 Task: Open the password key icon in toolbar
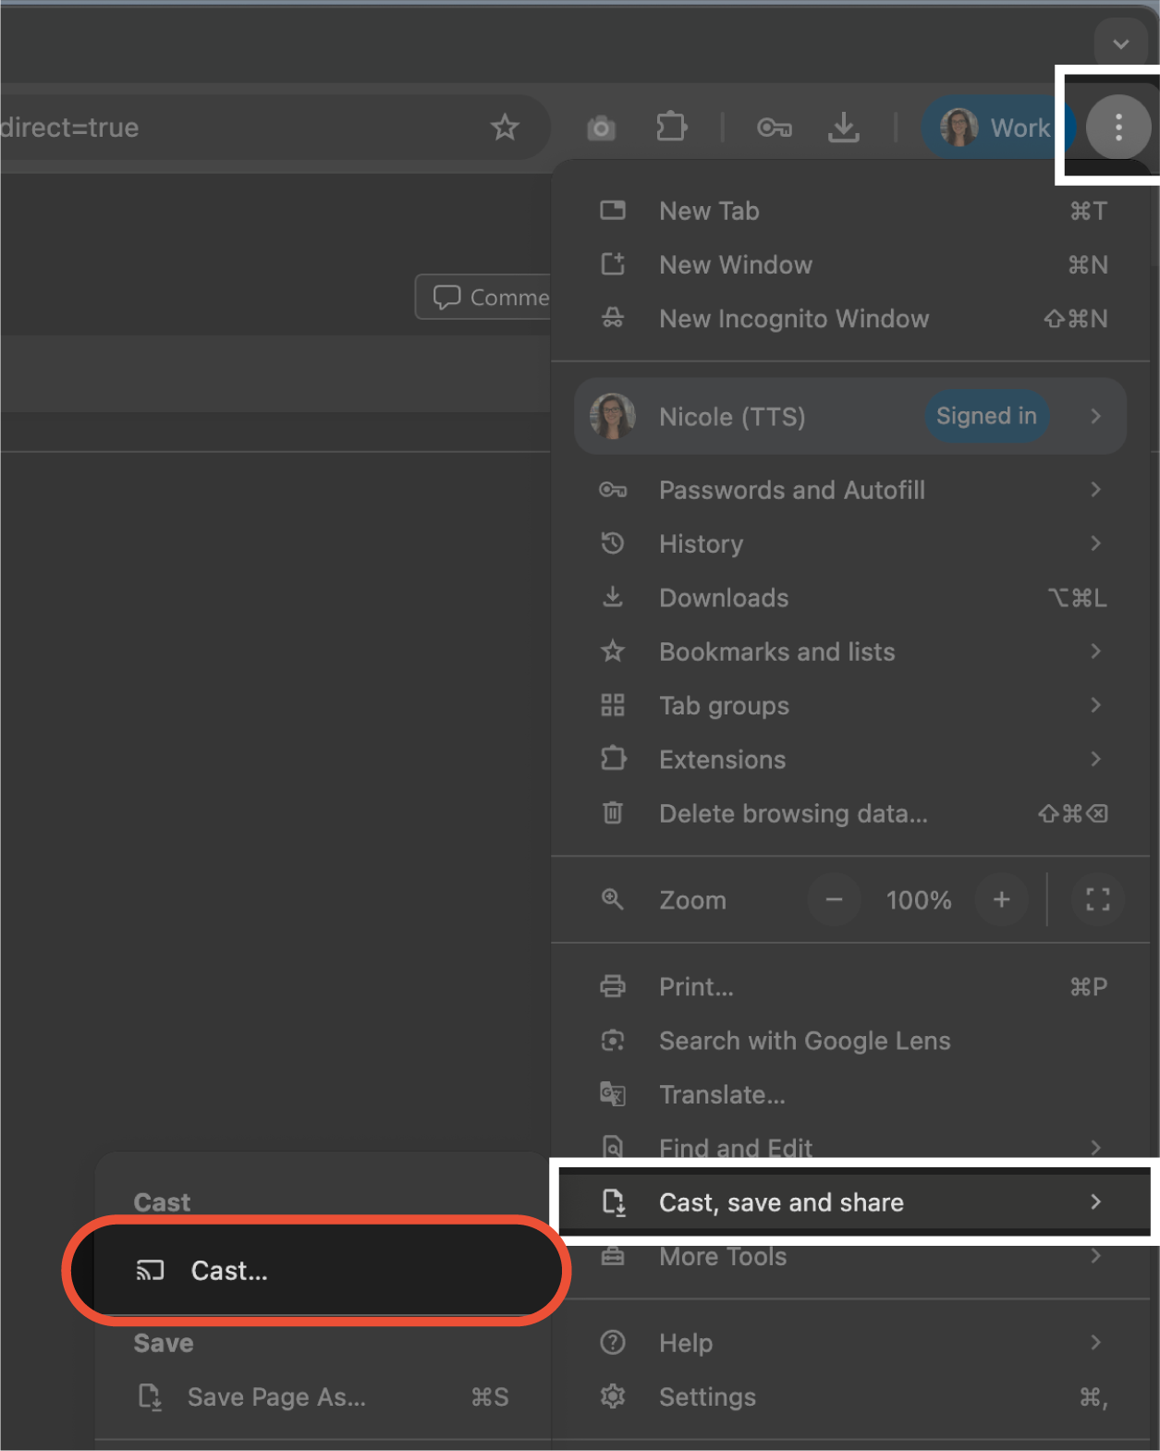click(775, 128)
